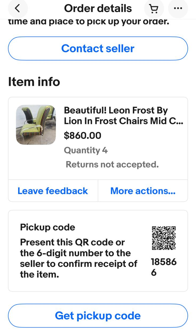The height and width of the screenshot is (334, 196).
Task: Tap the back arrow icon
Action: [17, 9]
